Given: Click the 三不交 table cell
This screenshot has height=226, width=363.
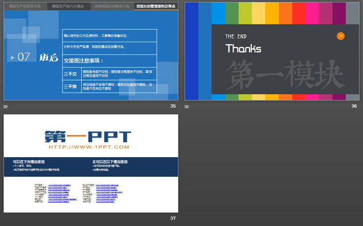Looking at the screenshot, I should point(72,74).
